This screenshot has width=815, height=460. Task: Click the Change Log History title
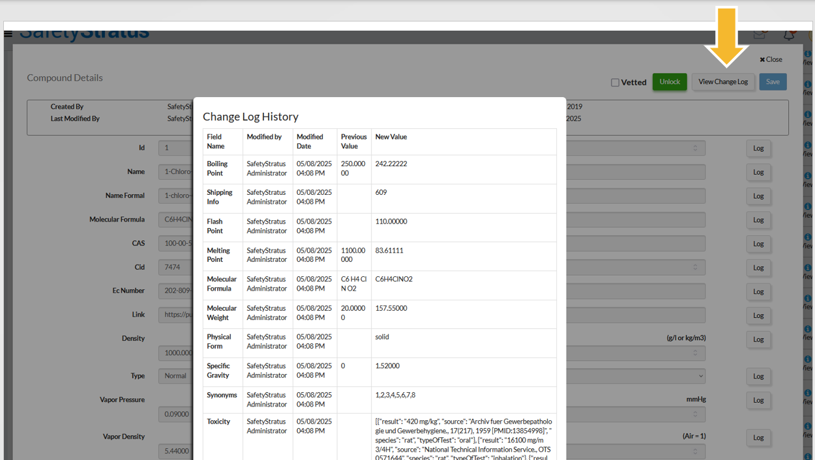[x=250, y=117]
